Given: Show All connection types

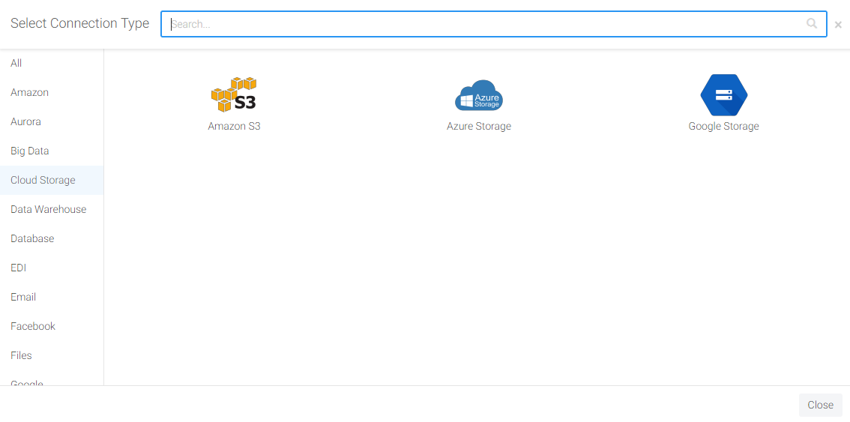Looking at the screenshot, I should pos(52,63).
